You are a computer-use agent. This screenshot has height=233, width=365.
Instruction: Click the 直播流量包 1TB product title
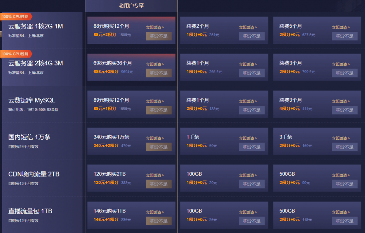(x=30, y=211)
